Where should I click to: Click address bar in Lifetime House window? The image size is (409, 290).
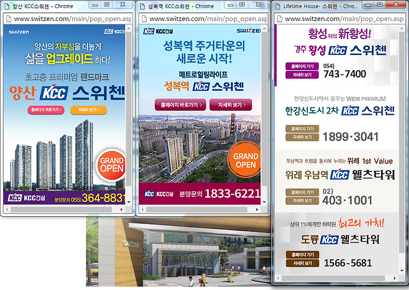pos(340,19)
